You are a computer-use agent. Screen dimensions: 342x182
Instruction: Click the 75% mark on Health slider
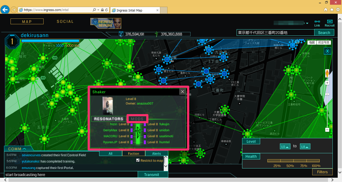pyautogui.click(x=304, y=166)
